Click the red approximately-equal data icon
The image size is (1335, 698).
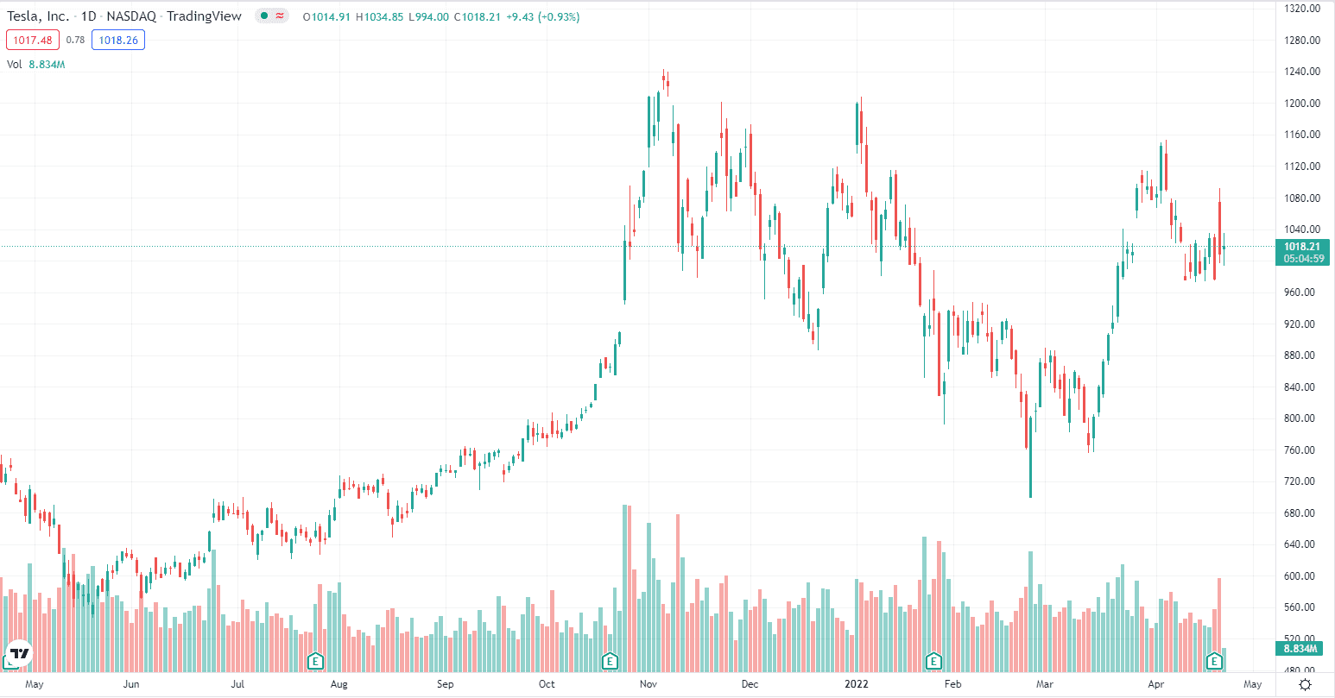coord(280,16)
